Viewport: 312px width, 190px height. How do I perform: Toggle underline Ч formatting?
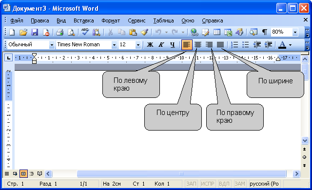pos(172,44)
